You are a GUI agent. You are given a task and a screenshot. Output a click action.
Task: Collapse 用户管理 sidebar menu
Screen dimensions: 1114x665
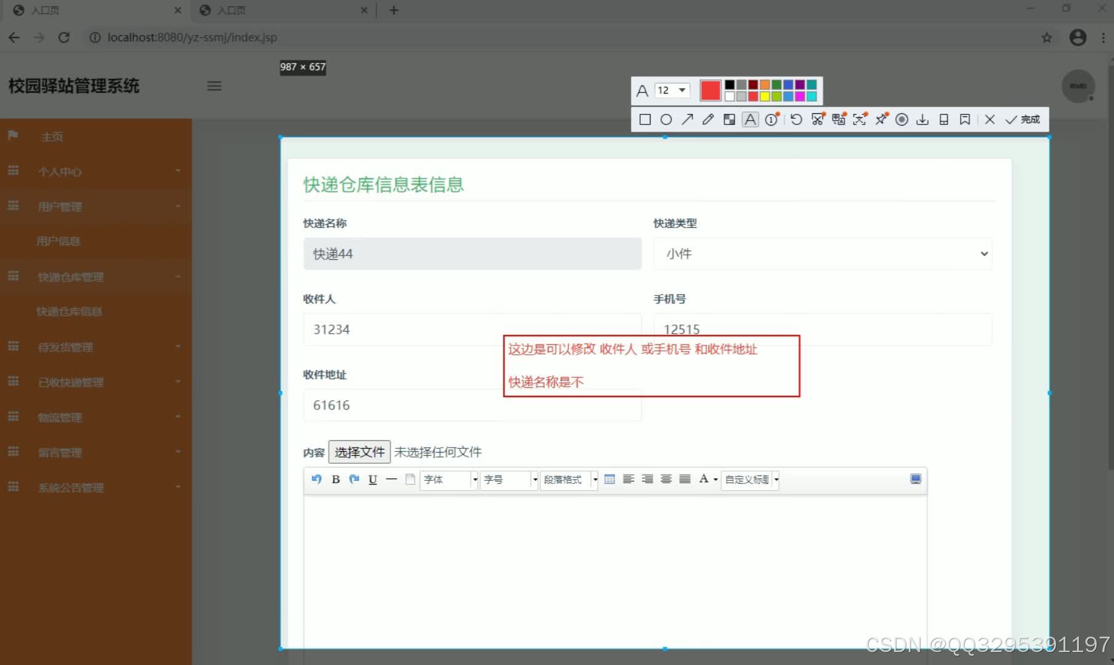tap(96, 207)
